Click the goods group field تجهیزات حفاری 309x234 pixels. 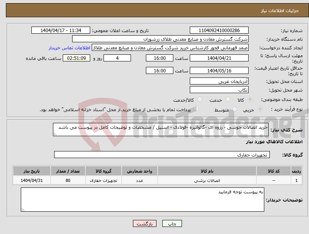click(x=162, y=155)
